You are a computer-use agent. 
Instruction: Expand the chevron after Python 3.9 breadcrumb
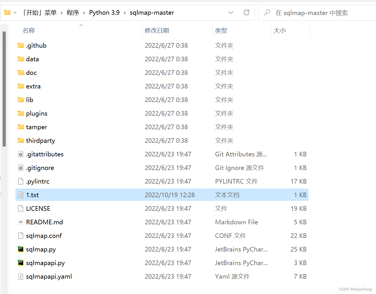click(x=125, y=13)
